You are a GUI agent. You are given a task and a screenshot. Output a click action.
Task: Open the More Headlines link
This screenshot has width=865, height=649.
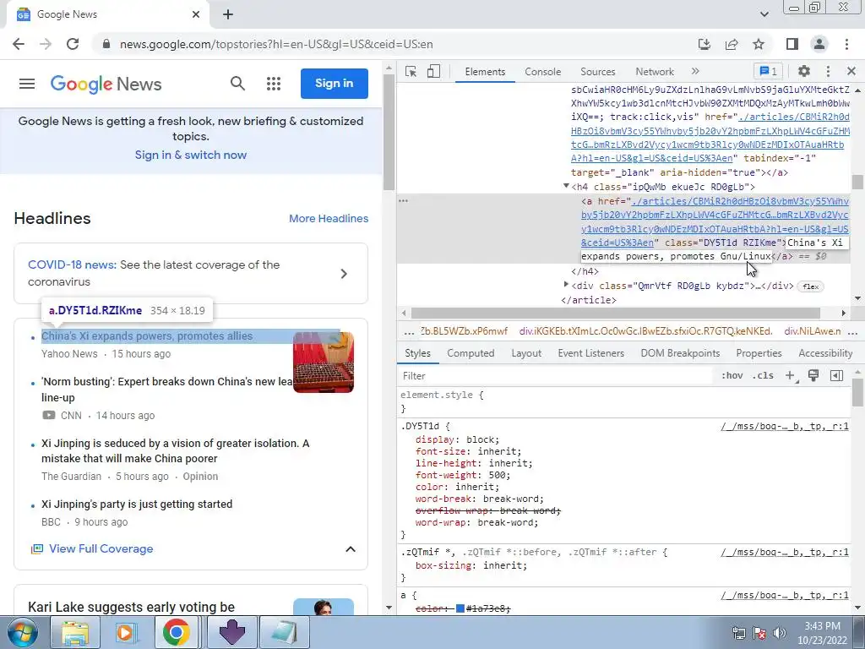click(329, 219)
